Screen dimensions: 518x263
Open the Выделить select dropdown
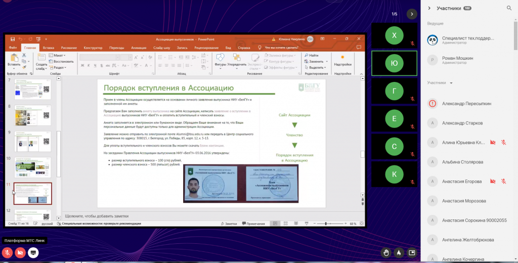click(x=316, y=67)
